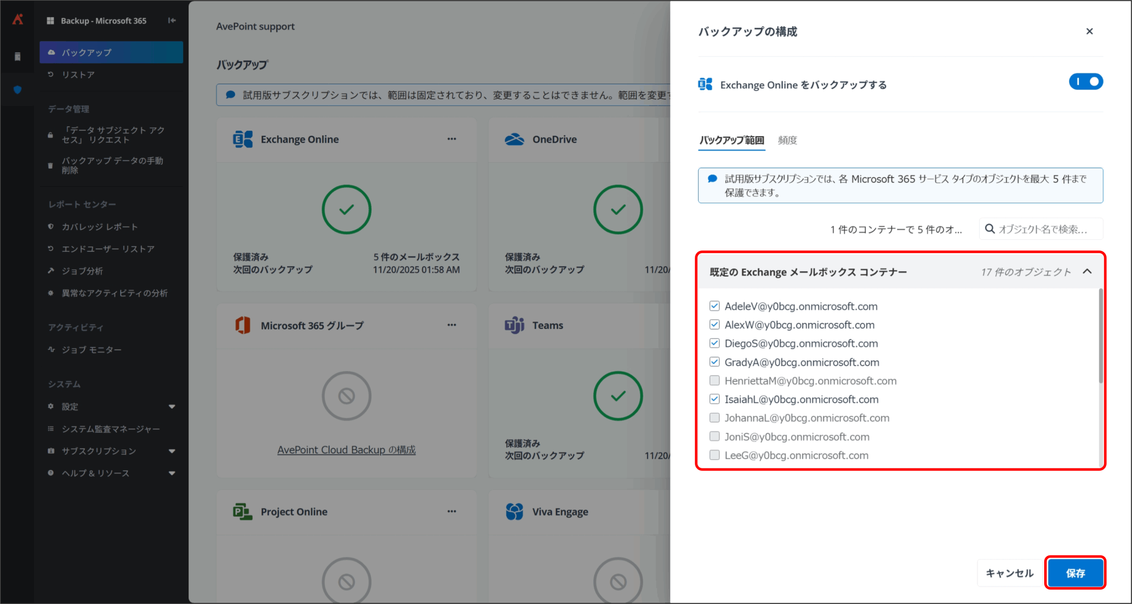Uncheck the AdeleV mailbox checkbox
1132x604 pixels.
click(x=714, y=306)
